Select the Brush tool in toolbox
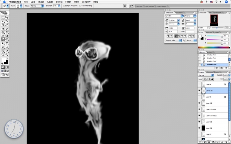Screen dimensions: 231x144 [x=7, y=29]
